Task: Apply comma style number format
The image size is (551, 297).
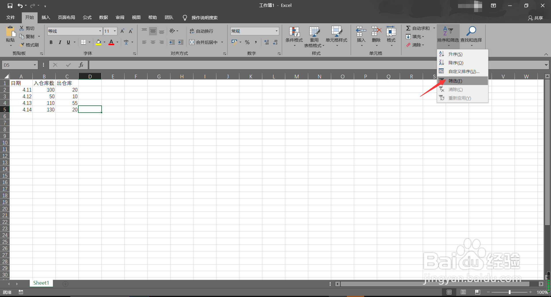Action: click(256, 42)
